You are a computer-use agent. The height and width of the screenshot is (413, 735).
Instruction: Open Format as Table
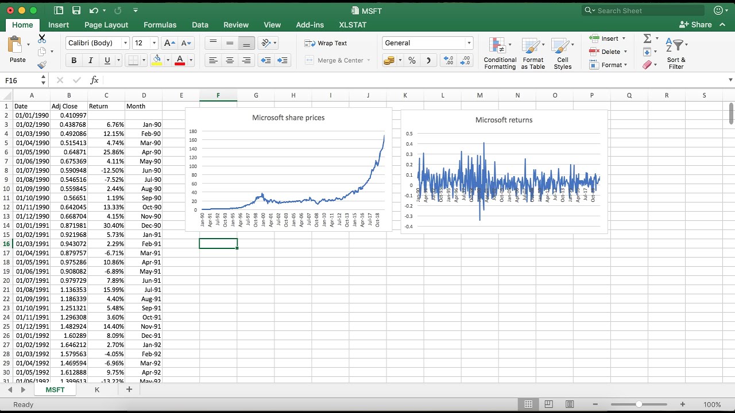tap(533, 54)
